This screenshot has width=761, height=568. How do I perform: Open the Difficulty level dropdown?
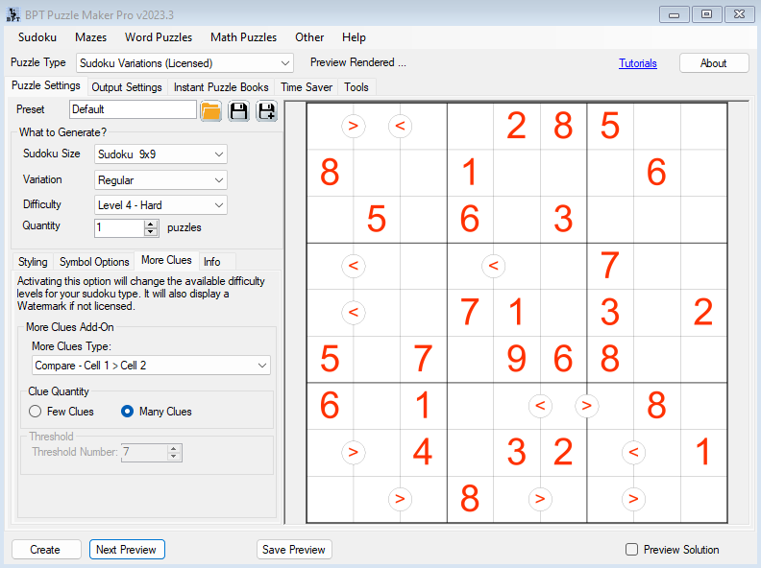pos(160,204)
